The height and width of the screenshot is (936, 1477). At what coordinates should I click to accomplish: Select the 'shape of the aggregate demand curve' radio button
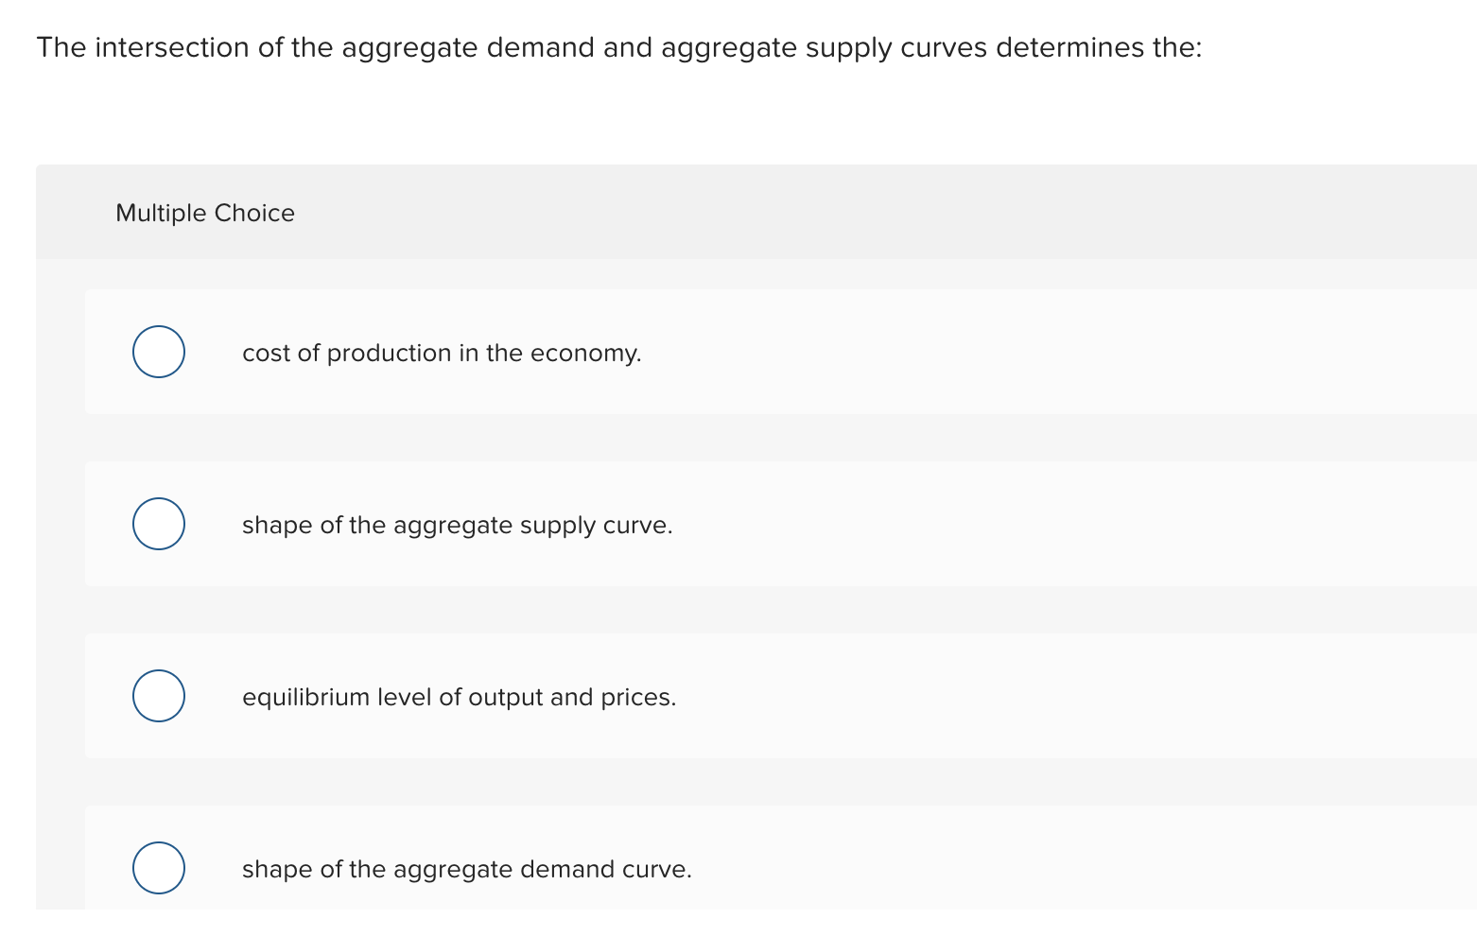[158, 867]
